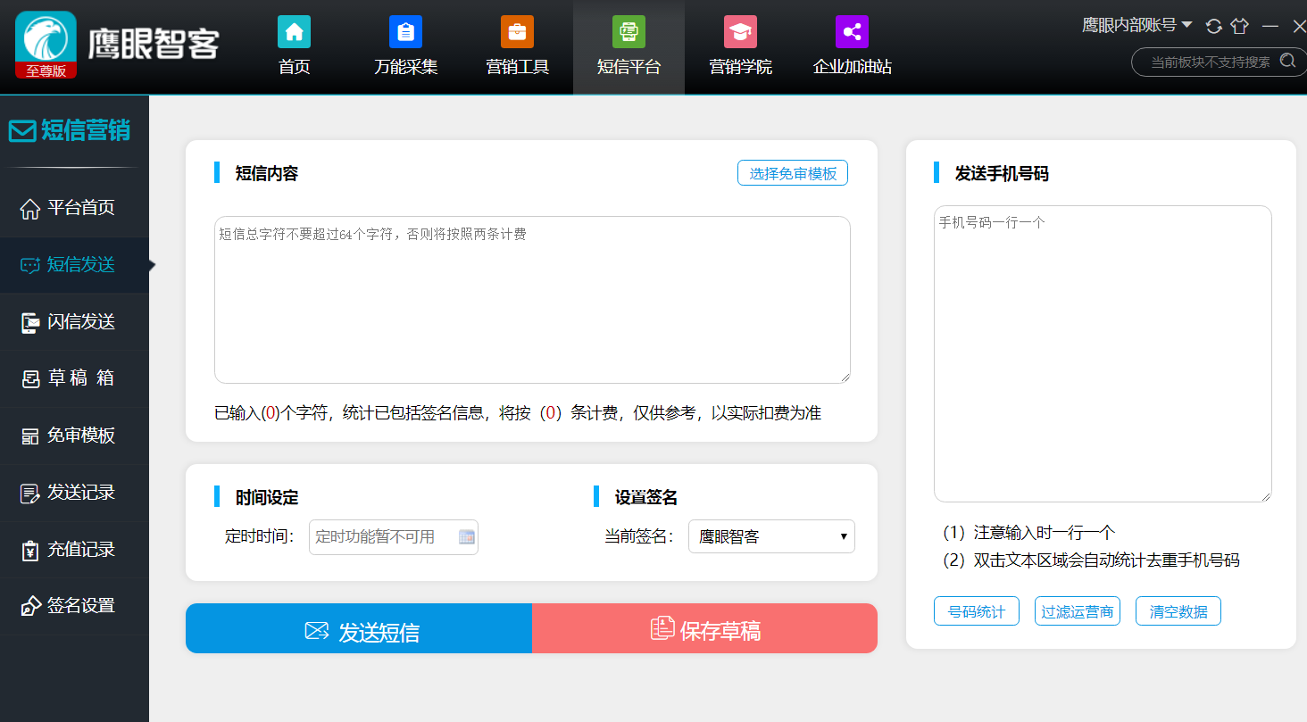This screenshot has width=1307, height=722.
Task: Click the search magnifier icon
Action: [x=1287, y=61]
